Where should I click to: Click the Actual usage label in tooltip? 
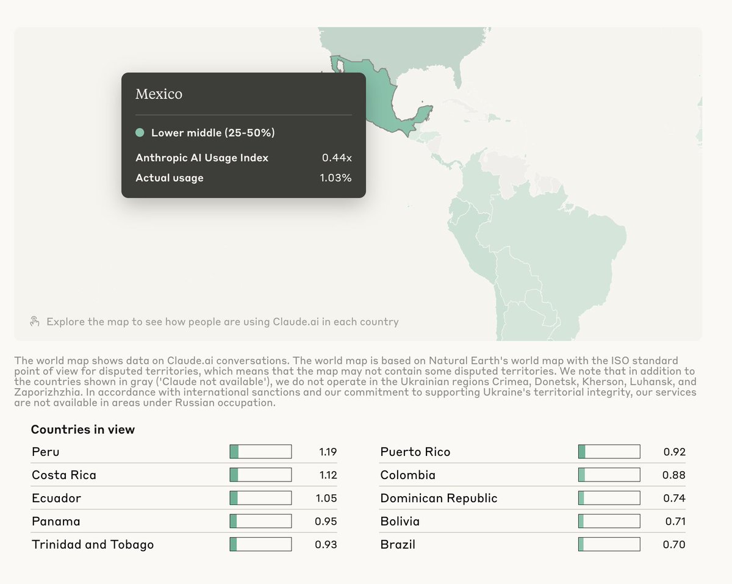[x=170, y=178]
